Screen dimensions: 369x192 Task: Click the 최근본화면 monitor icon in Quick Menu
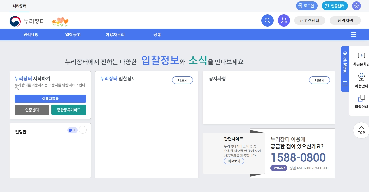pyautogui.click(x=361, y=56)
